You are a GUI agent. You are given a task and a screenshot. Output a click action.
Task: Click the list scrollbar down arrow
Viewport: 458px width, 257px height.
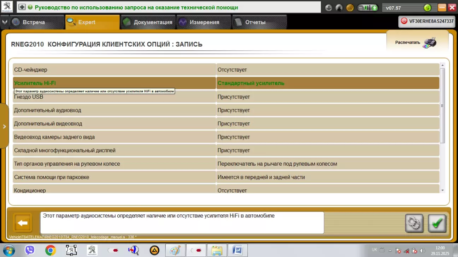442,190
